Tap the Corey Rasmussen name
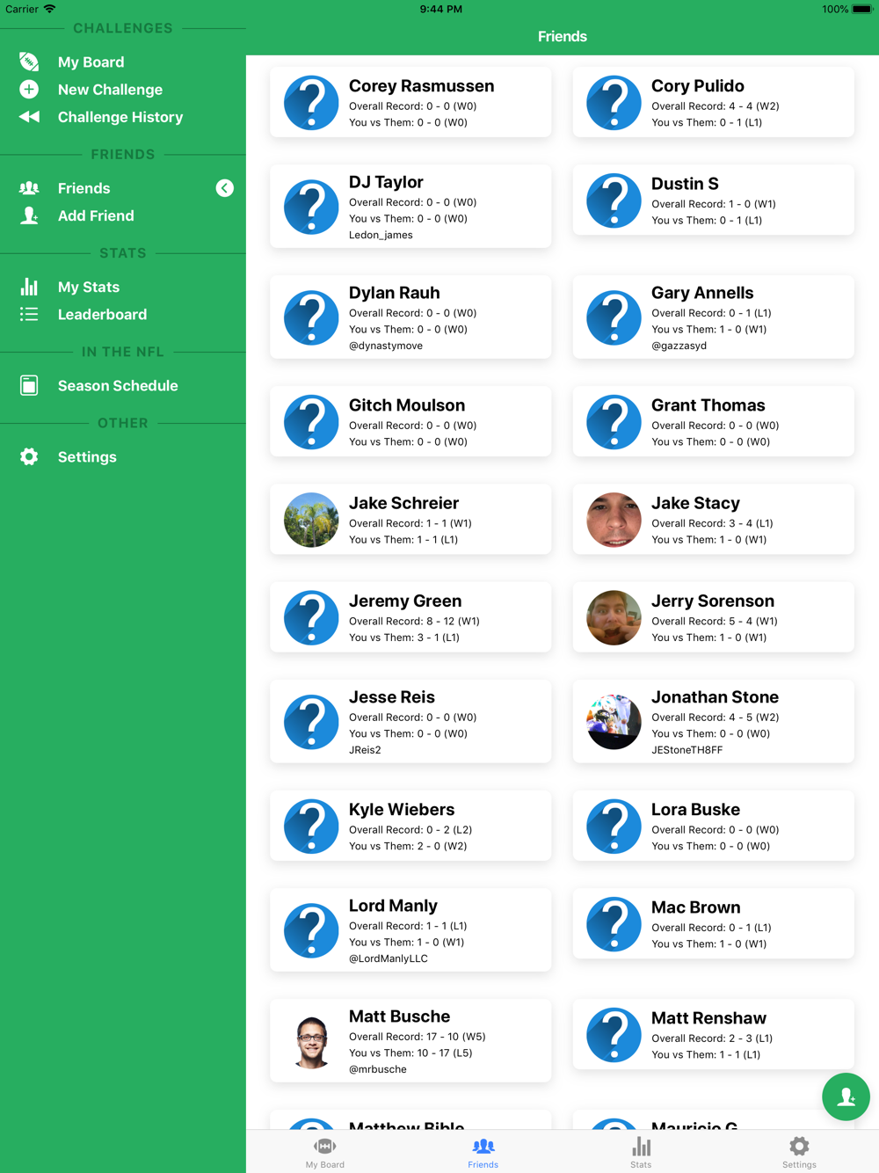 click(x=421, y=86)
